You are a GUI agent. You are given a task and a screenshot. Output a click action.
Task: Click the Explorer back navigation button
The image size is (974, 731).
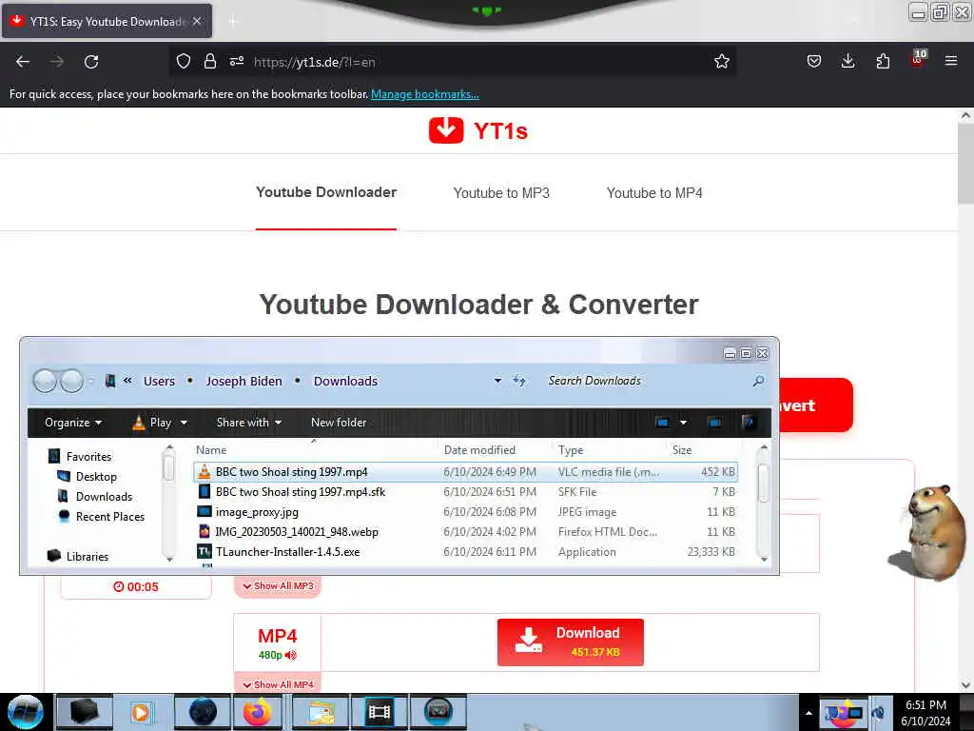click(45, 381)
